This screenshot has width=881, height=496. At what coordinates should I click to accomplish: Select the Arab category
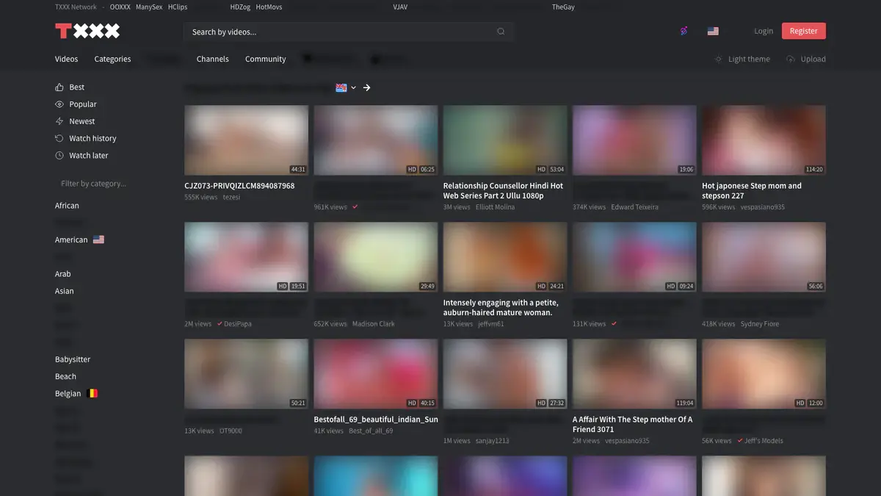(63, 274)
